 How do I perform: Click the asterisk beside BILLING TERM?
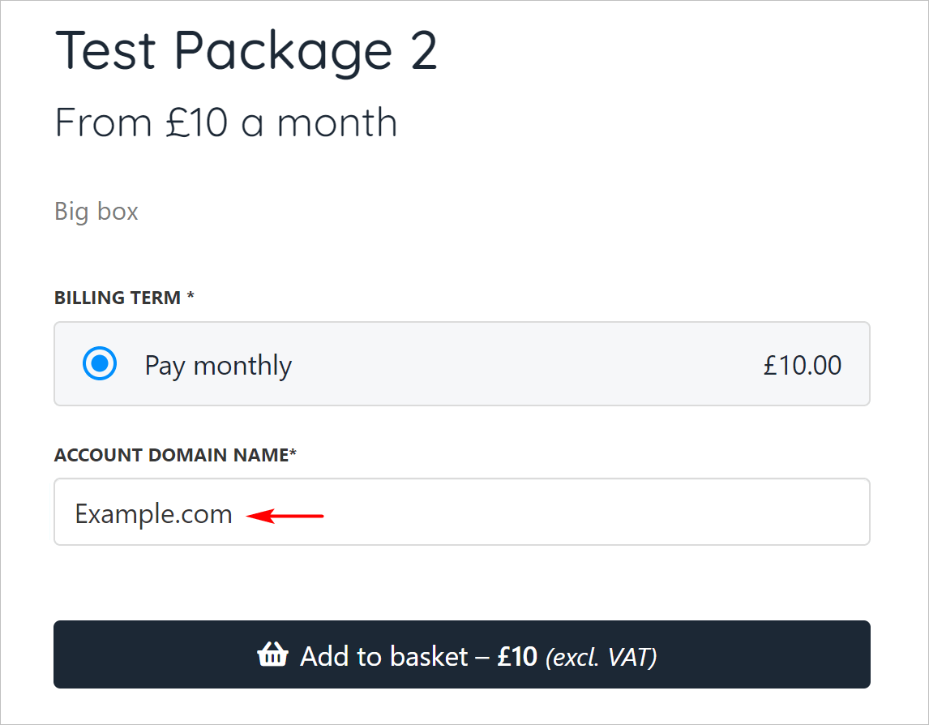pyautogui.click(x=191, y=297)
